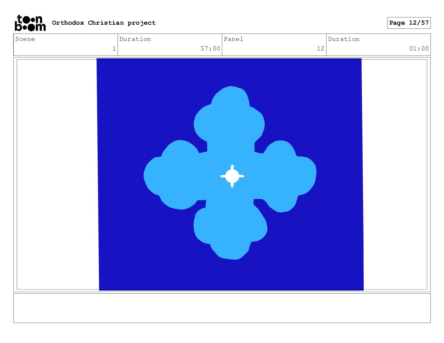The image size is (444, 343).
Task: Click the Toon Boom logo
Action: [30, 23]
